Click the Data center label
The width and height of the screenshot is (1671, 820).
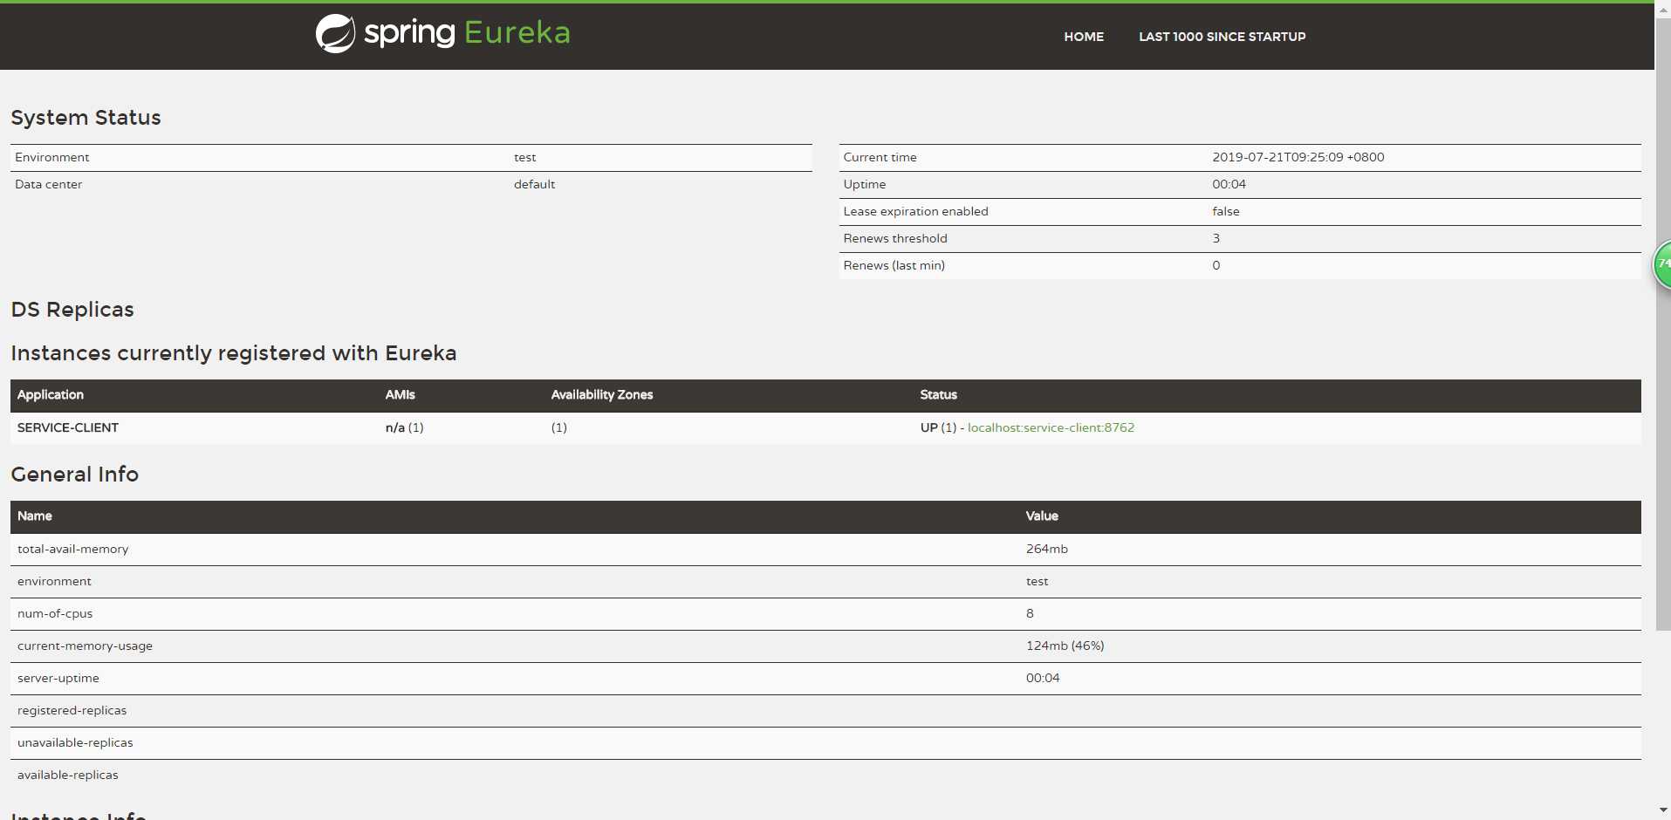pos(49,185)
